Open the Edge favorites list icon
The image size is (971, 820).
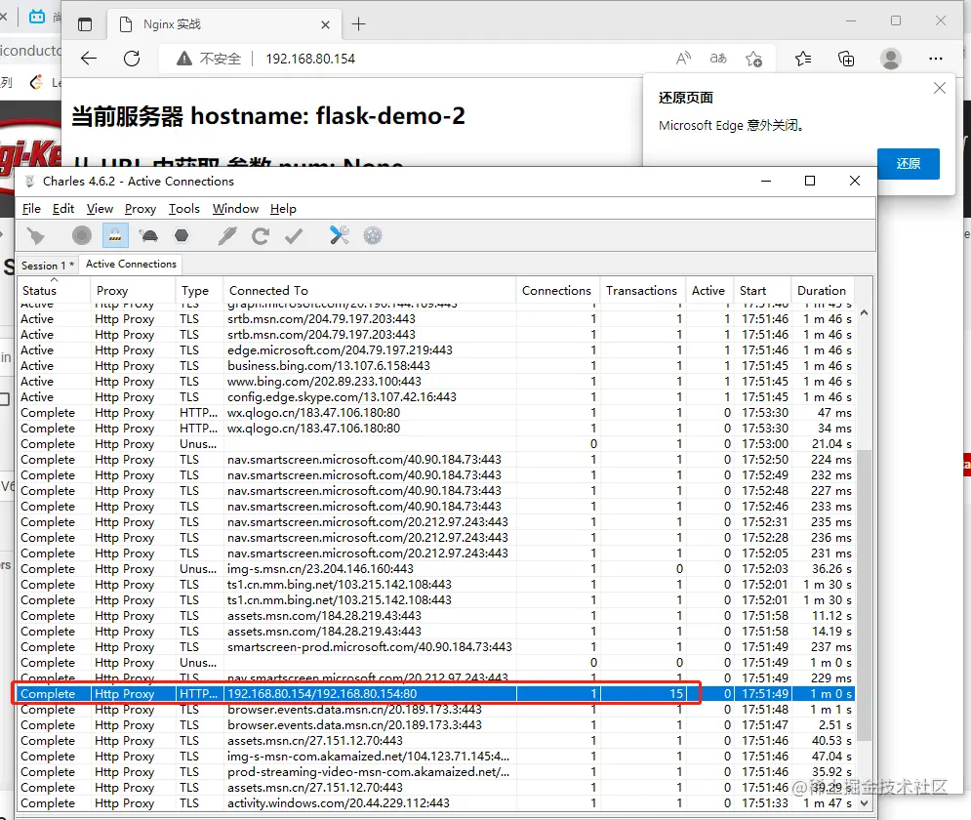pyautogui.click(x=803, y=59)
